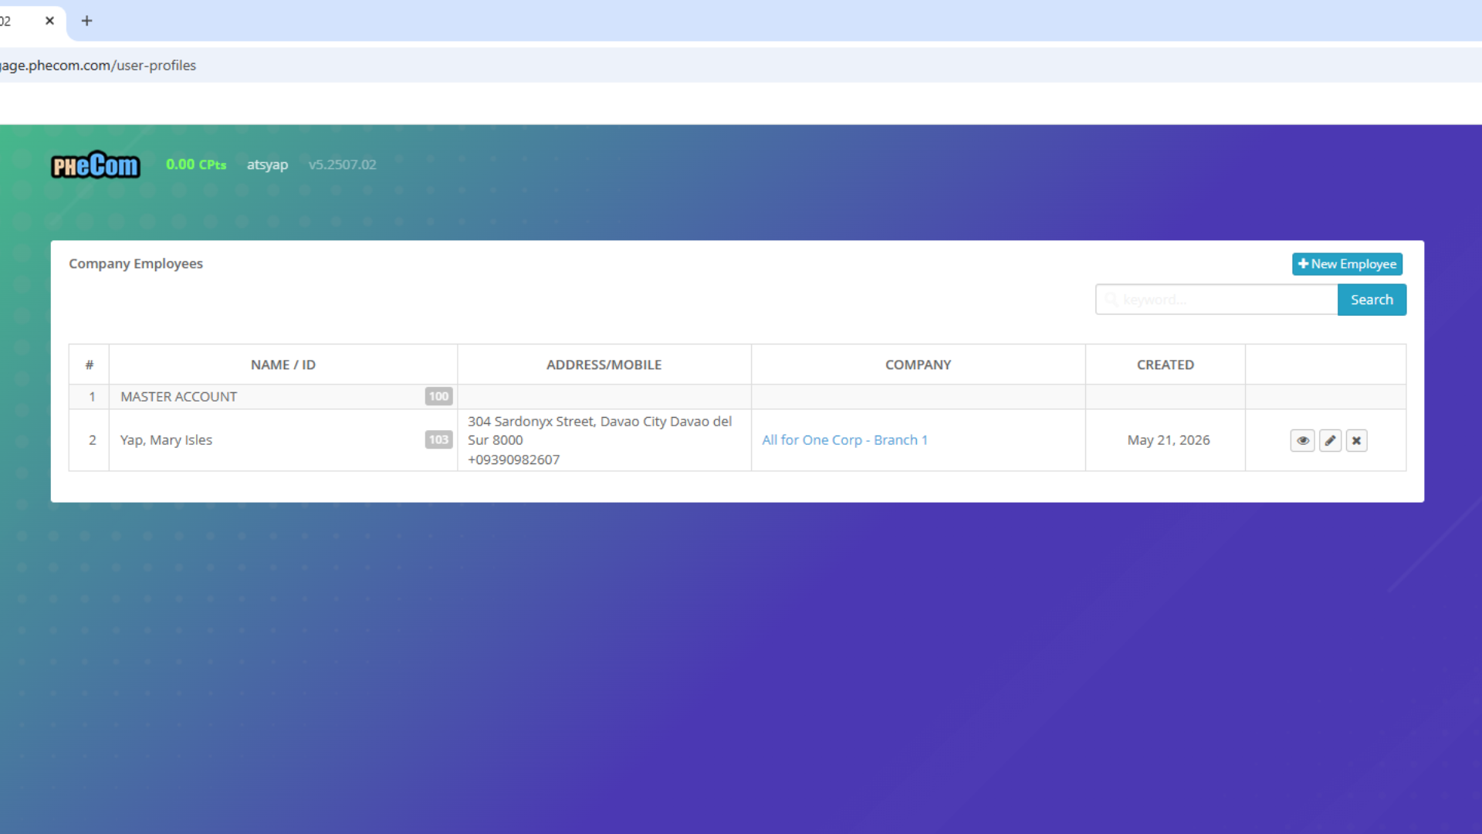Screen dimensions: 1482x834
Task: Click the +09390982607 mobile number
Action: coord(513,459)
